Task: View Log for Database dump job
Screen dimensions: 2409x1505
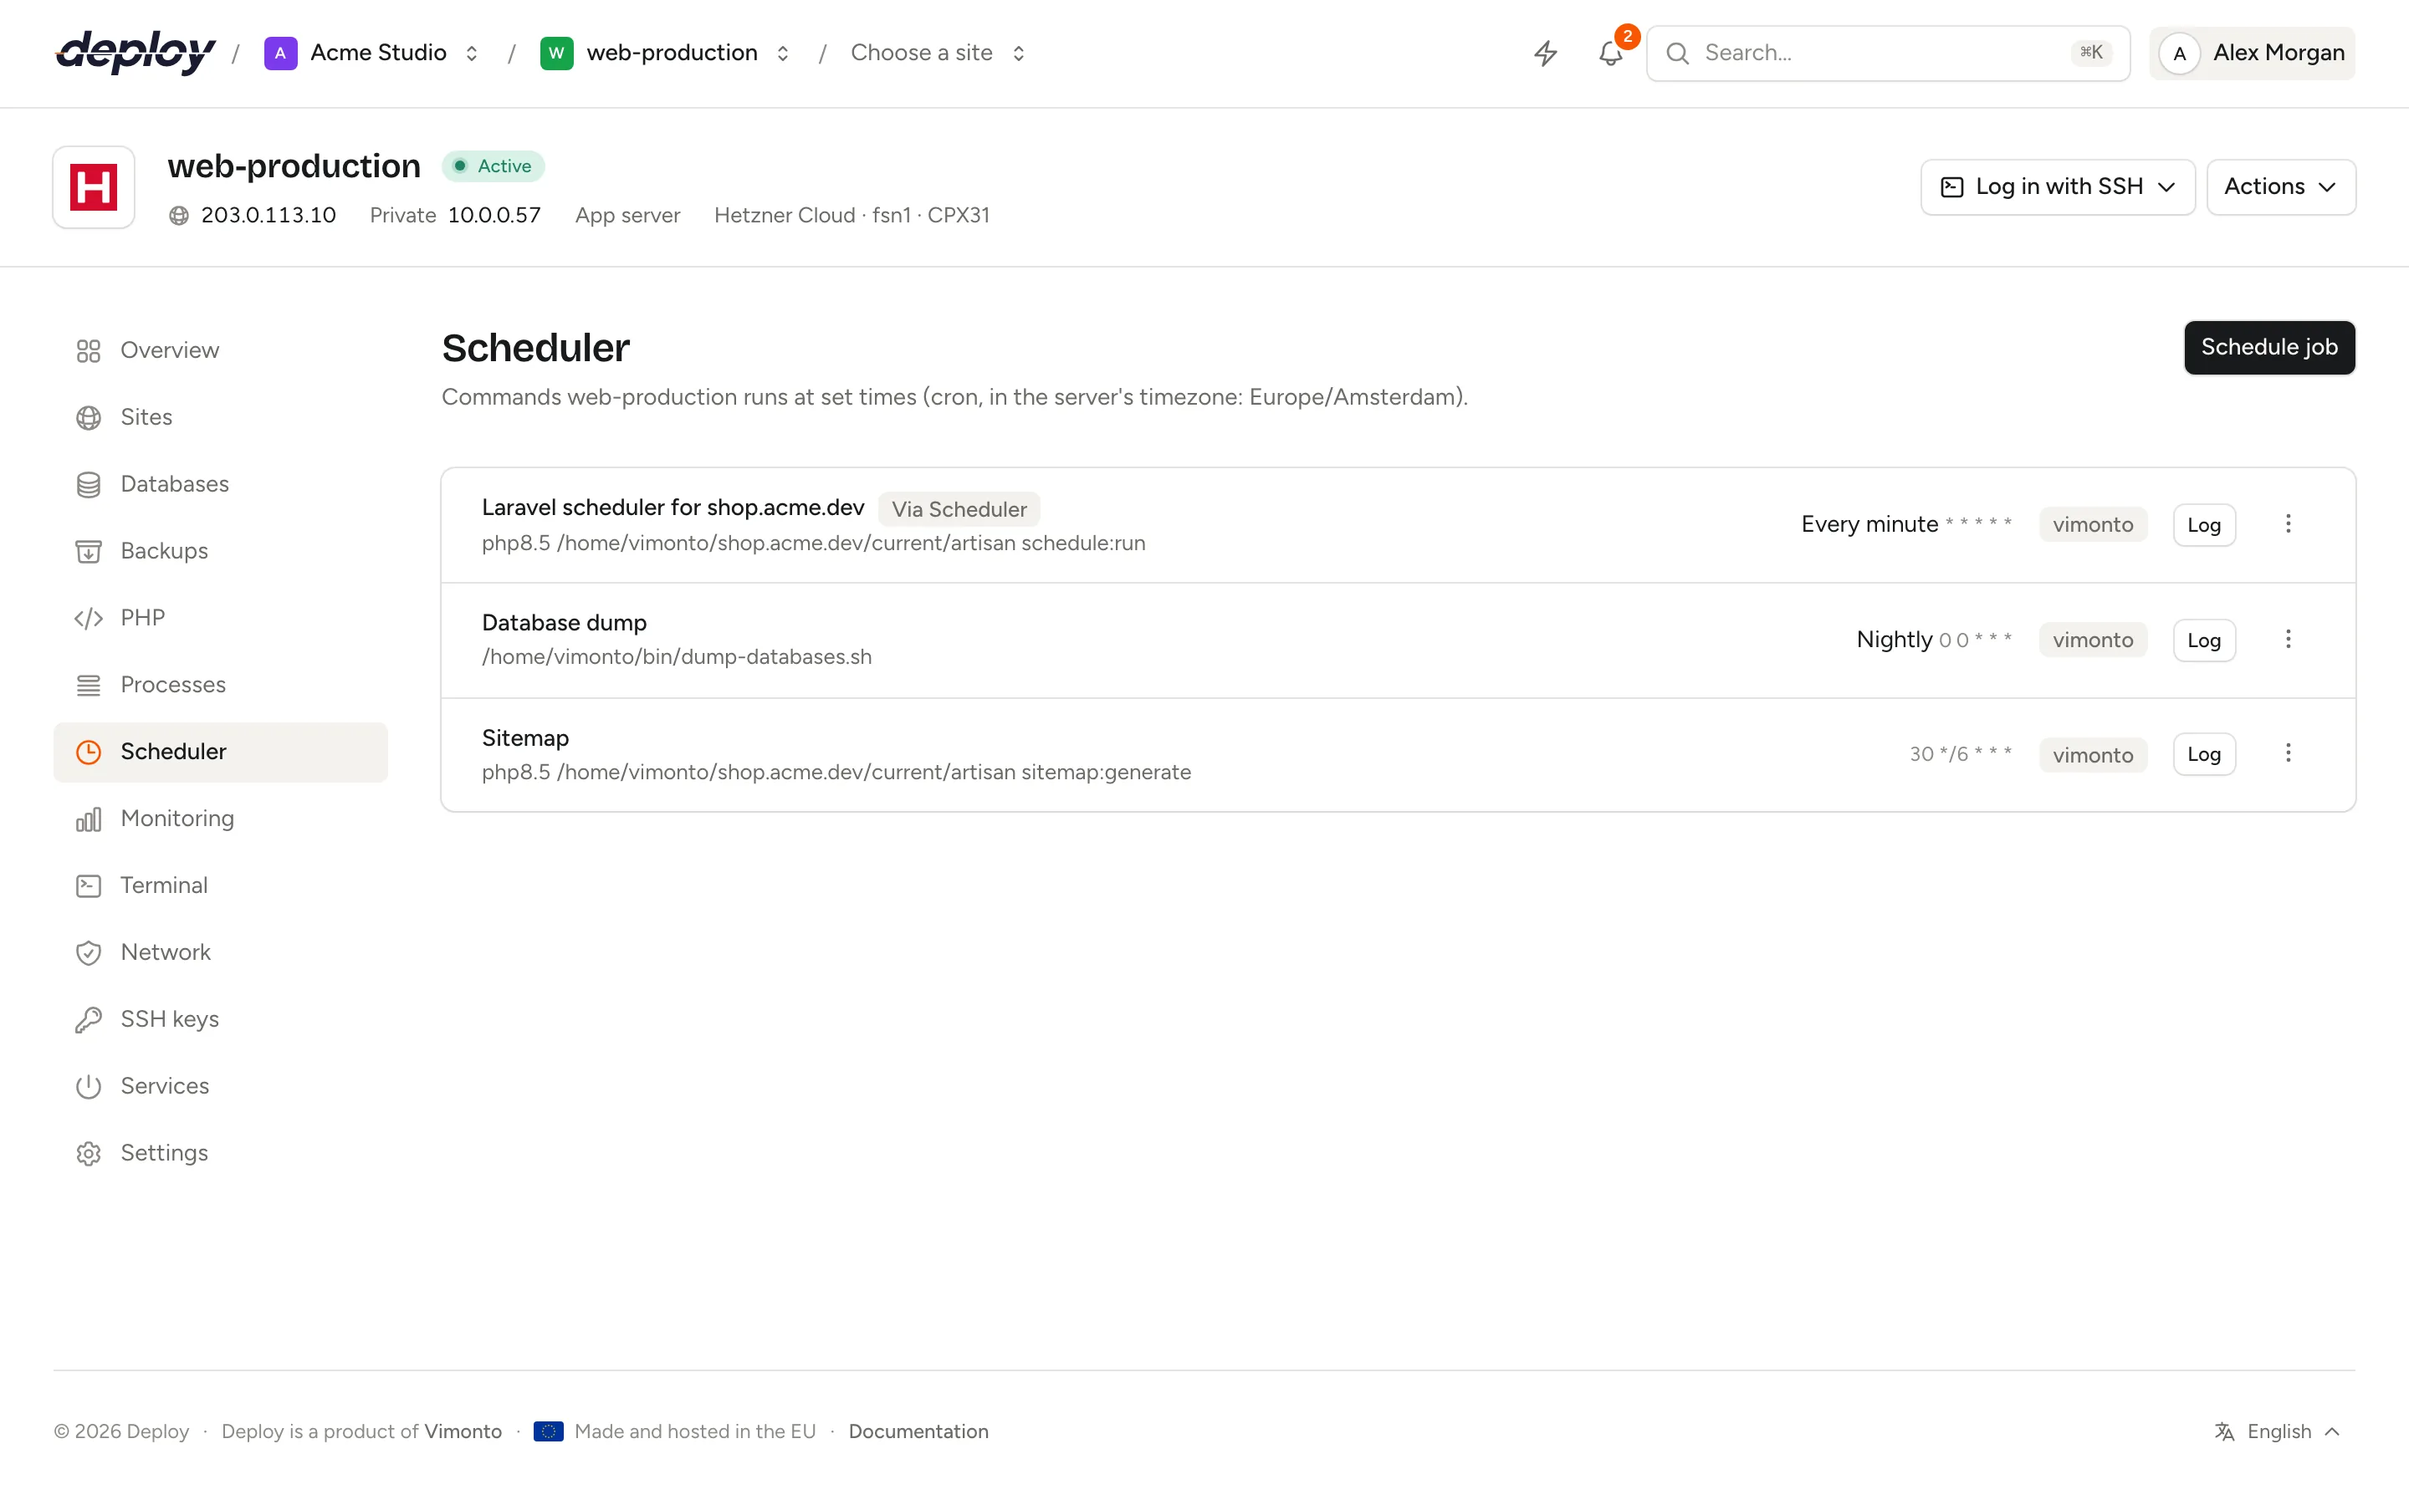Action: pos(2204,640)
